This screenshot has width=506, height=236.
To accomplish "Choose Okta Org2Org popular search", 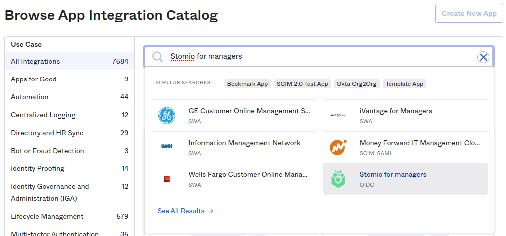I will point(356,84).
